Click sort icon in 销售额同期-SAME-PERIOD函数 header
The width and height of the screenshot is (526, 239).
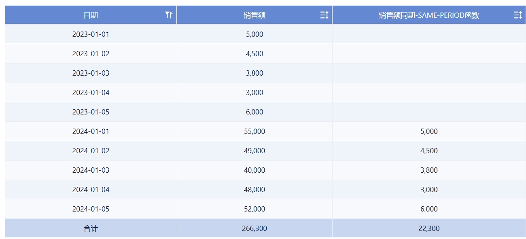518,15
